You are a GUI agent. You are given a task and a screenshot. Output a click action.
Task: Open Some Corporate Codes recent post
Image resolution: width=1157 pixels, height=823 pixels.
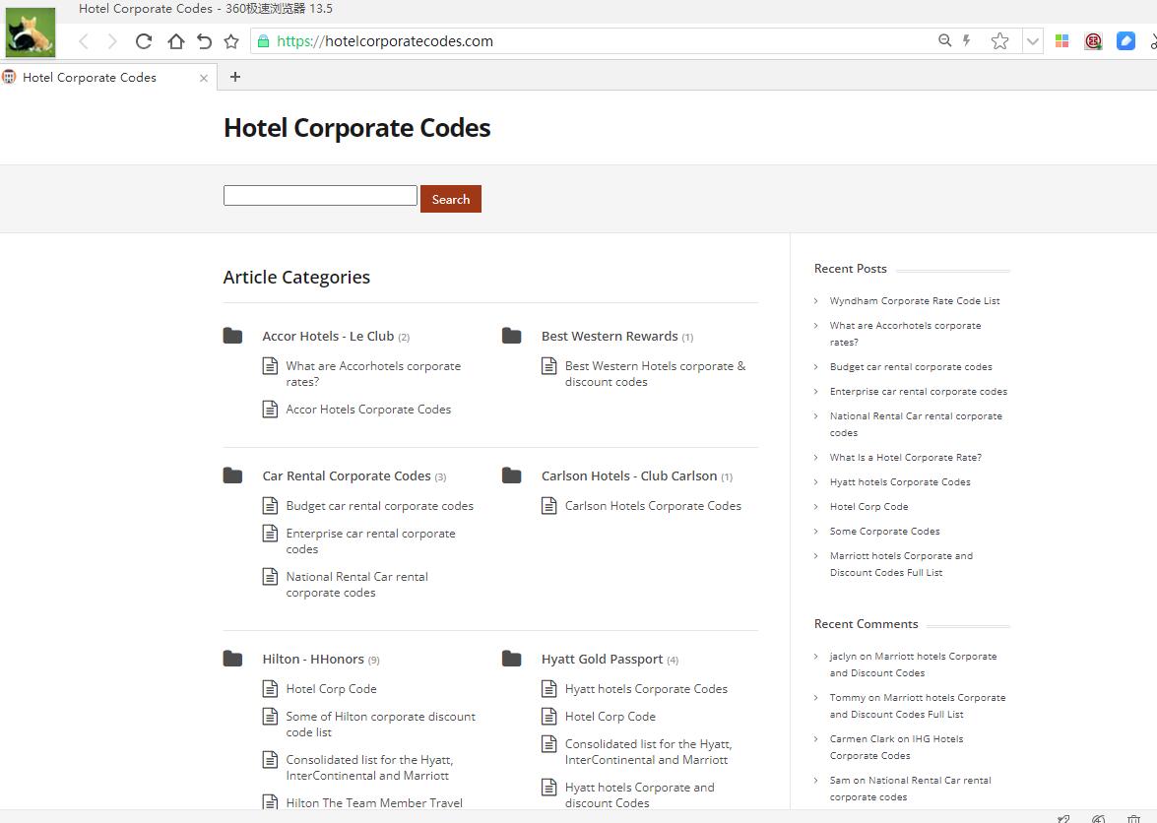click(884, 531)
